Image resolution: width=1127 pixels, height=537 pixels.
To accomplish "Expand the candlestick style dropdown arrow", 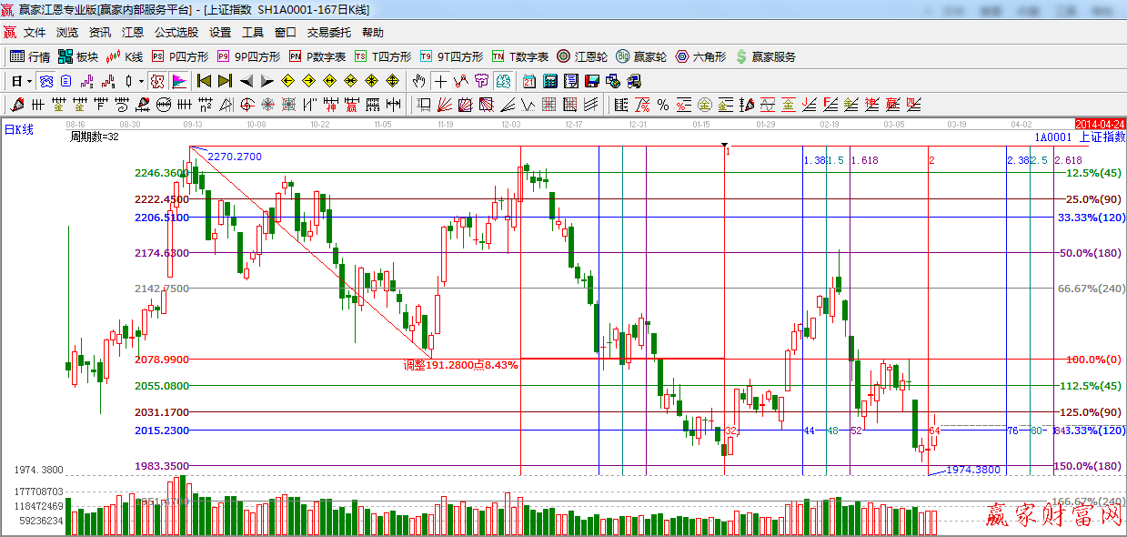I will tap(141, 81).
